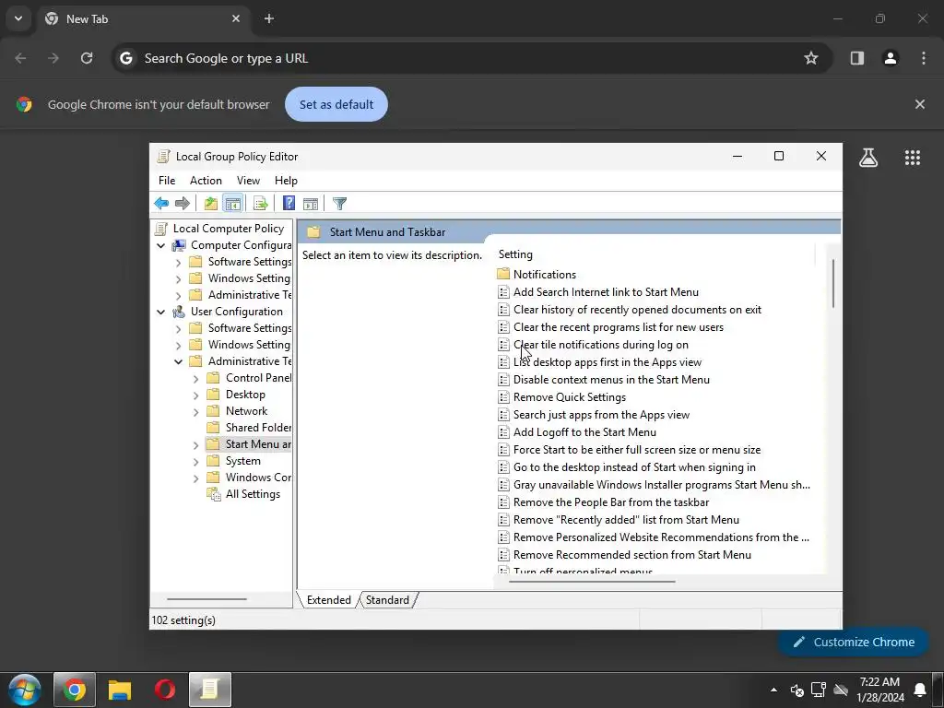Toggle Show/Hide Console Tree icon
The image size is (944, 708).
coord(232,204)
